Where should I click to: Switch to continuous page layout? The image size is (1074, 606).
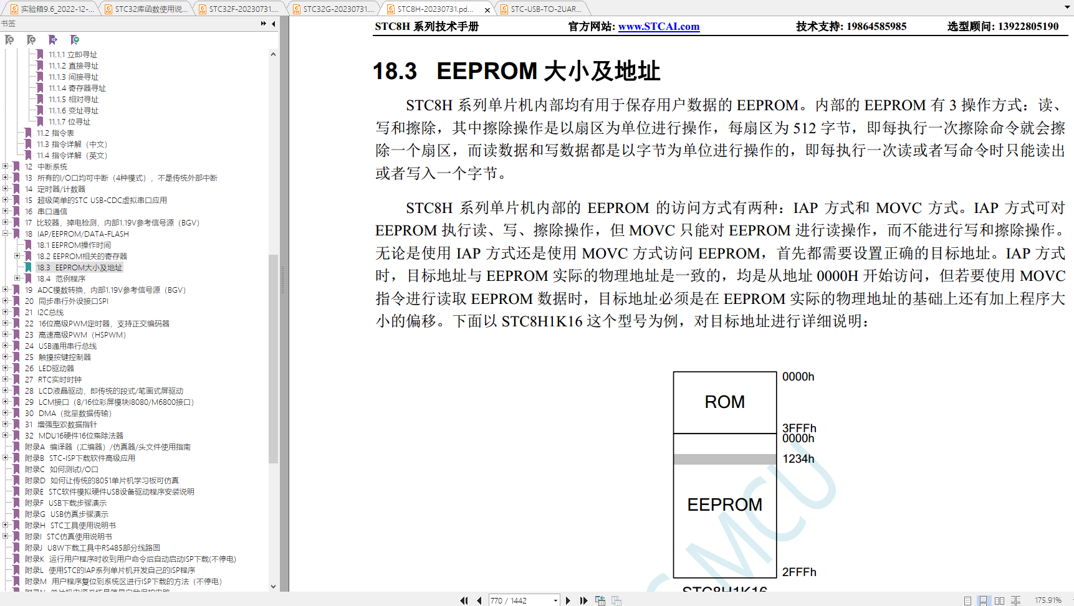[x=983, y=600]
